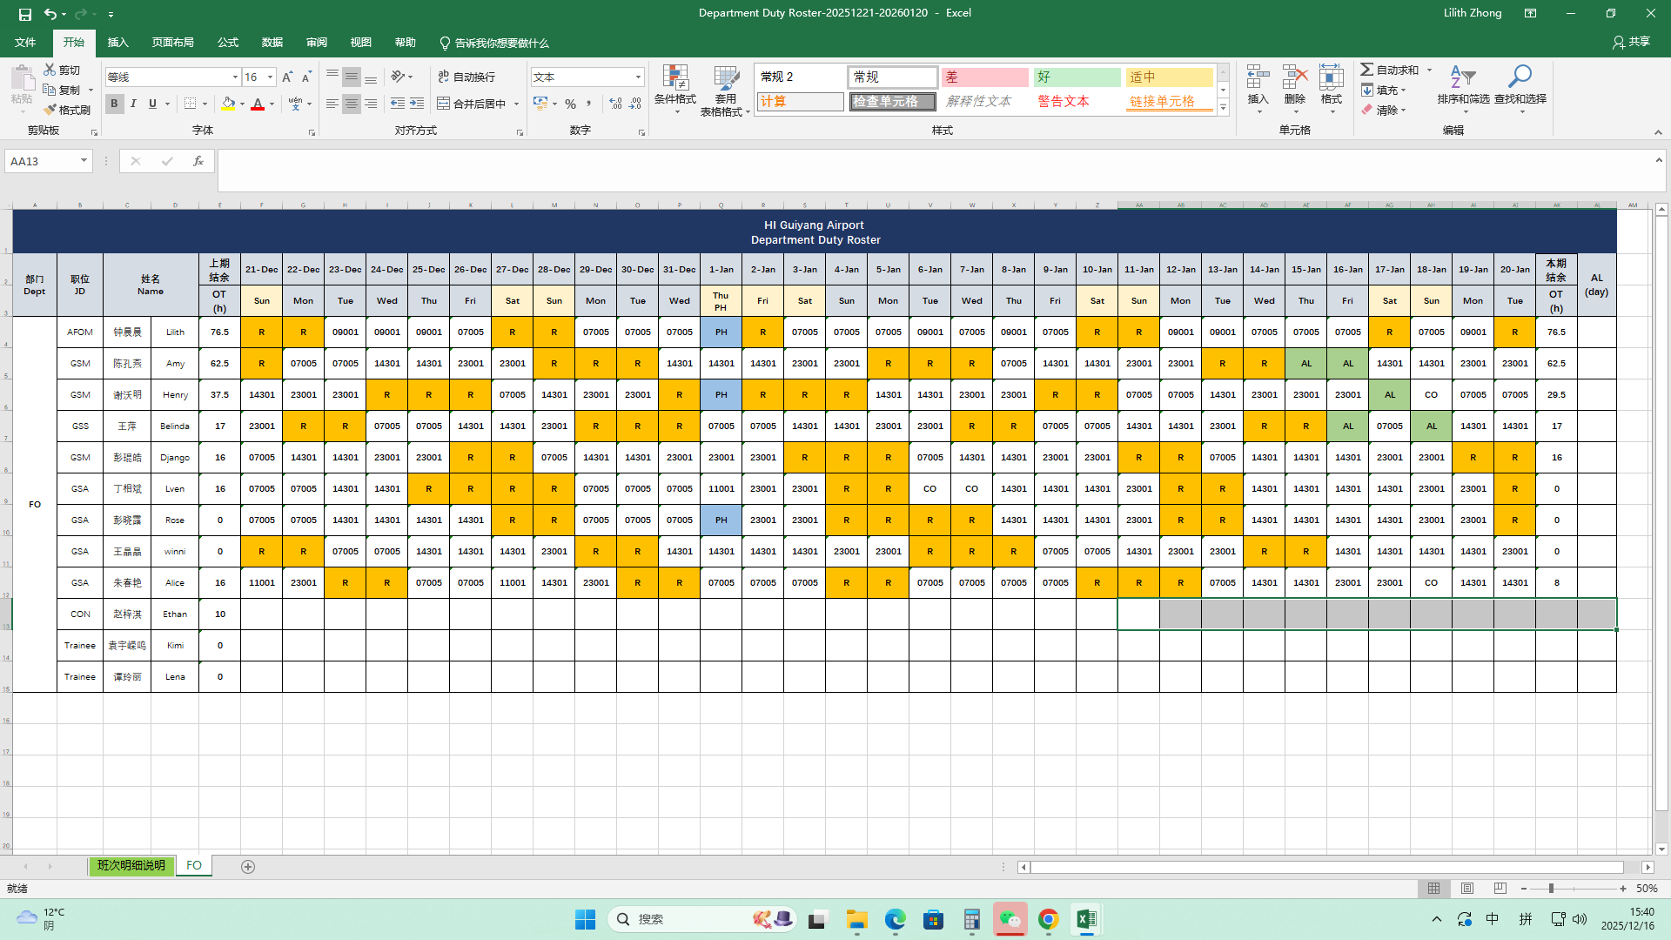
Task: Click the Format Painter brush icon
Action: coord(50,110)
